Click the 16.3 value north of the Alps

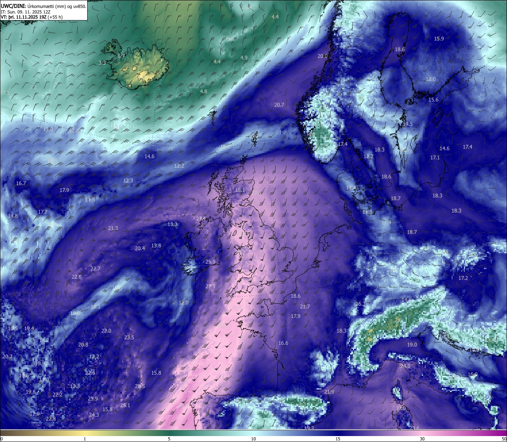[x=360, y=304]
